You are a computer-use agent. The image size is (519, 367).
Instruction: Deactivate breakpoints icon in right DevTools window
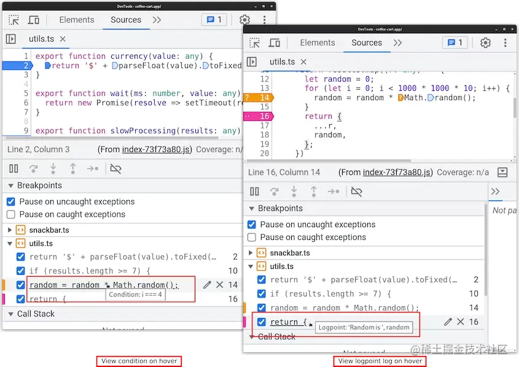click(x=356, y=191)
